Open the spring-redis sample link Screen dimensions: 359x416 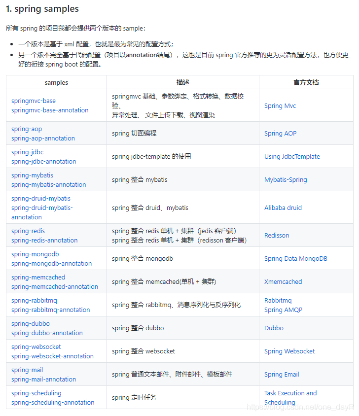point(28,231)
